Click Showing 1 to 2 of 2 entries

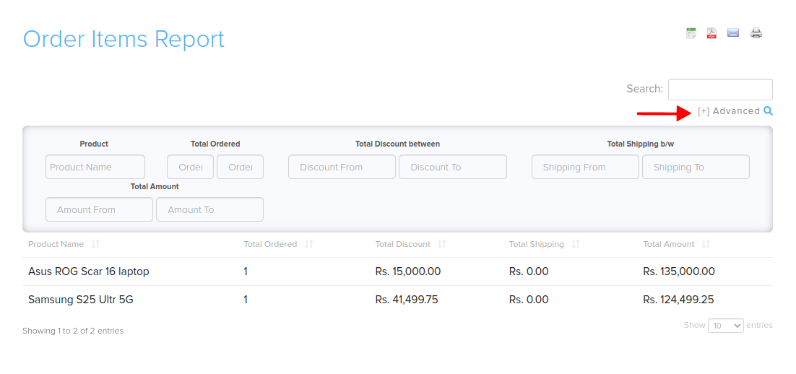pyautogui.click(x=73, y=331)
